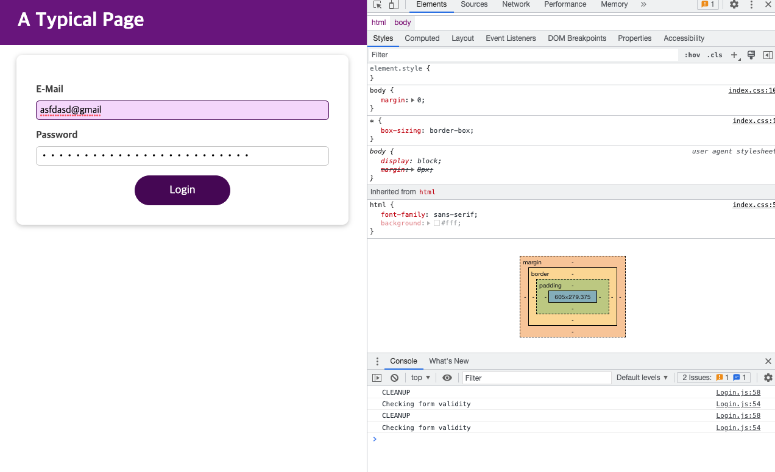This screenshot has height=472, width=775.
Task: Expand the body margin: 0 shorthand triangle
Action: pyautogui.click(x=414, y=100)
